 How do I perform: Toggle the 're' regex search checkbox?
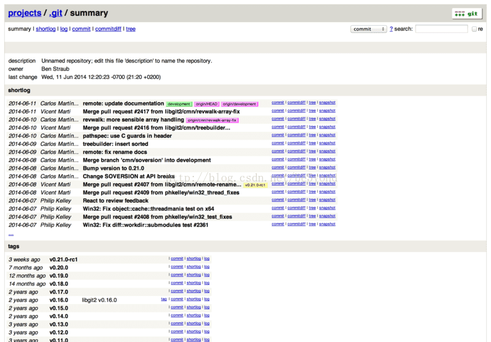click(474, 29)
